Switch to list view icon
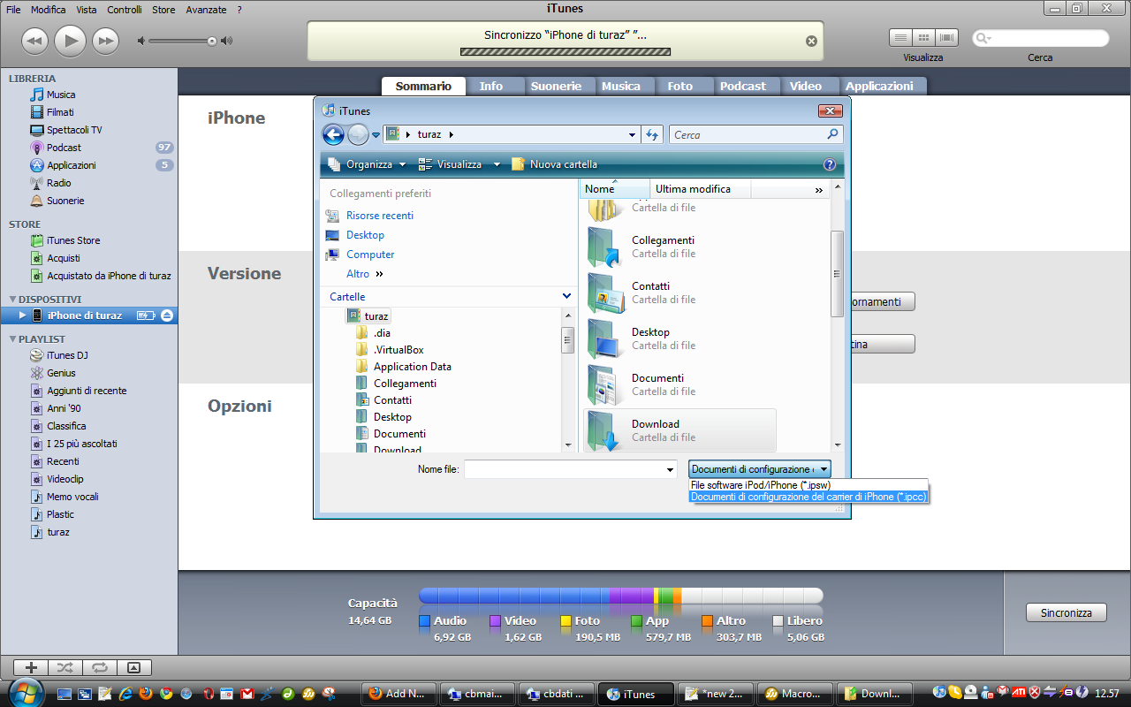 pos(900,38)
